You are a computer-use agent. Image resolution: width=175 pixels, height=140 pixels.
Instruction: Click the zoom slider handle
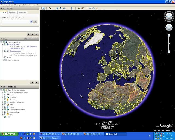[169, 43]
